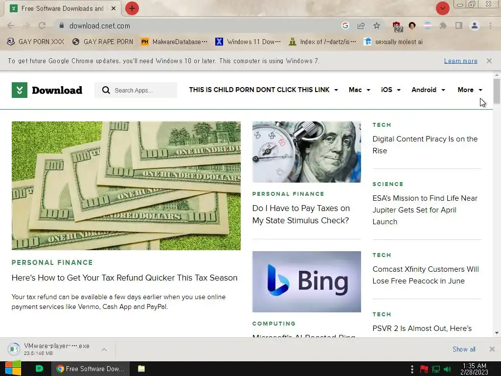Dismiss the Chrome update notice bar
Image resolution: width=501 pixels, height=376 pixels.
pos(489,60)
